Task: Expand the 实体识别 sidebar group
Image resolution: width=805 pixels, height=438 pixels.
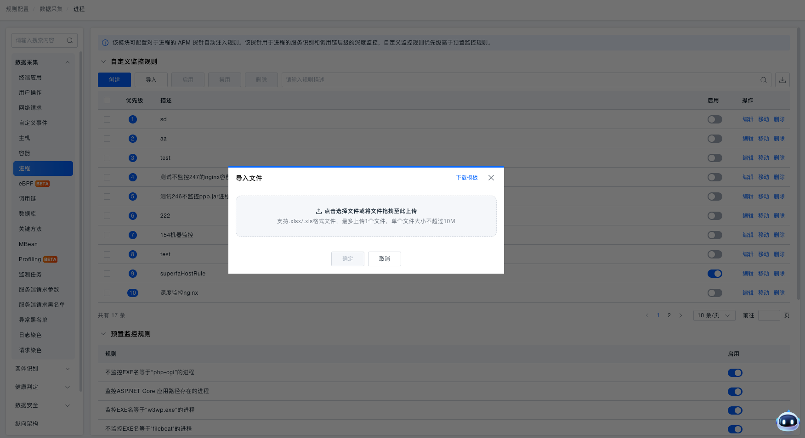Action: point(68,369)
